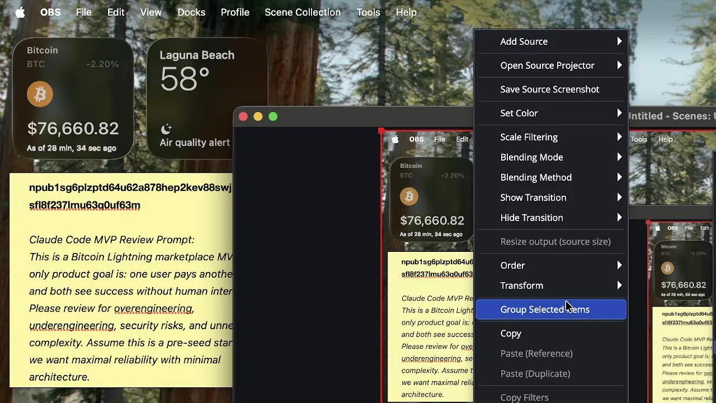Click the Air quality alert text

195,143
